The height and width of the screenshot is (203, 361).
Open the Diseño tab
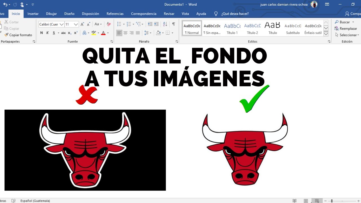(69, 14)
